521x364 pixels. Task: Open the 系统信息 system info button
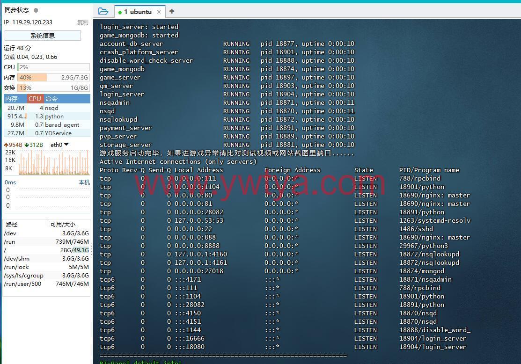(x=43, y=36)
